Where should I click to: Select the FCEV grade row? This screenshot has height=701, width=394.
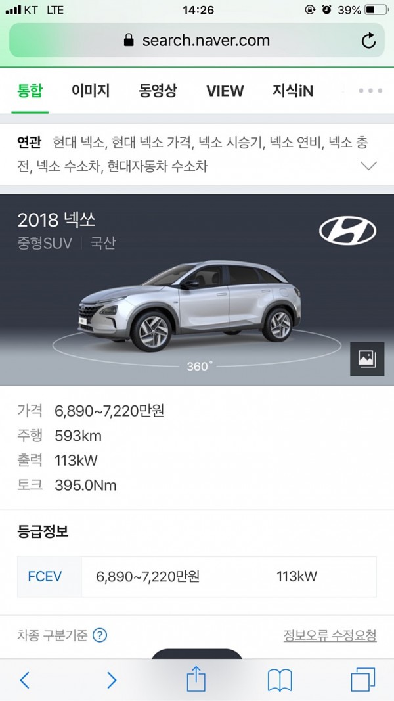[197, 577]
